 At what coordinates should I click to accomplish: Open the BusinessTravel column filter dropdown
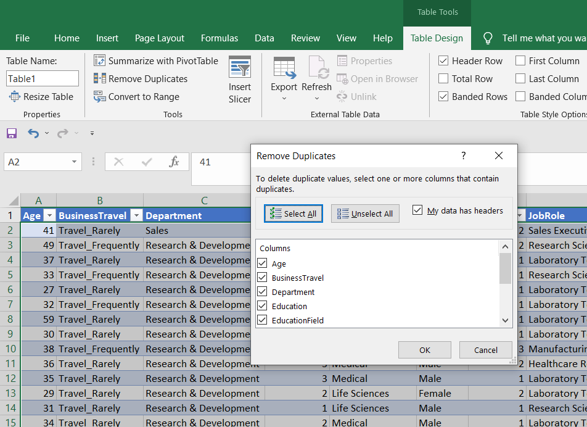click(136, 216)
